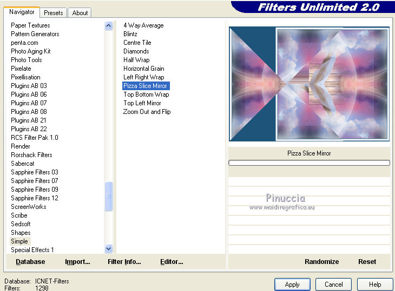Select Photo Aging Kit category
This screenshot has width=395, height=291.
pos(31,51)
